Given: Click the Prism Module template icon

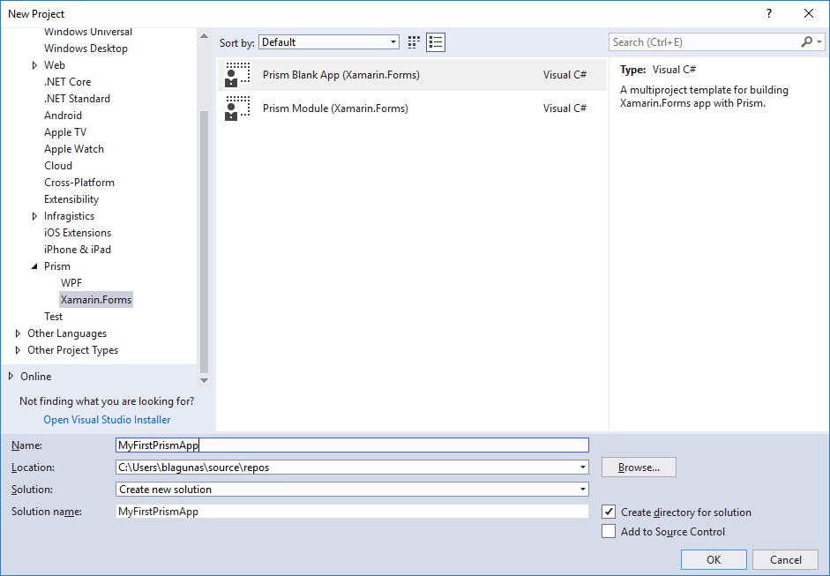Looking at the screenshot, I should pos(237,108).
